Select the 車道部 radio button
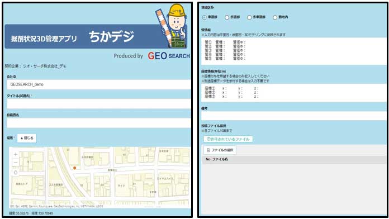Viewport: 389px width, 219px height. [x=204, y=17]
